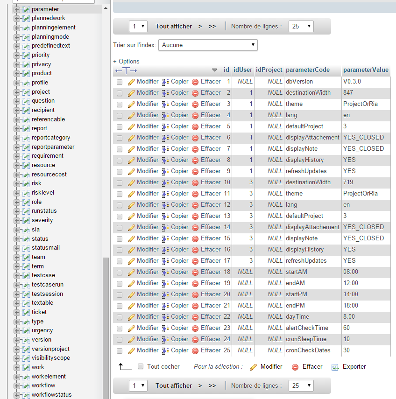The height and width of the screenshot is (399, 396).
Task: Click the pencil icon for startAM row
Action: [x=131, y=272]
